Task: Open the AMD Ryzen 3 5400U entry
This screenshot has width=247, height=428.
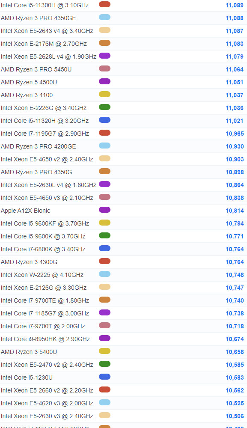Action: point(29,351)
